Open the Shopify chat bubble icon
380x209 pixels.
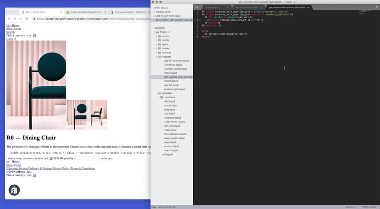[x=14, y=189]
